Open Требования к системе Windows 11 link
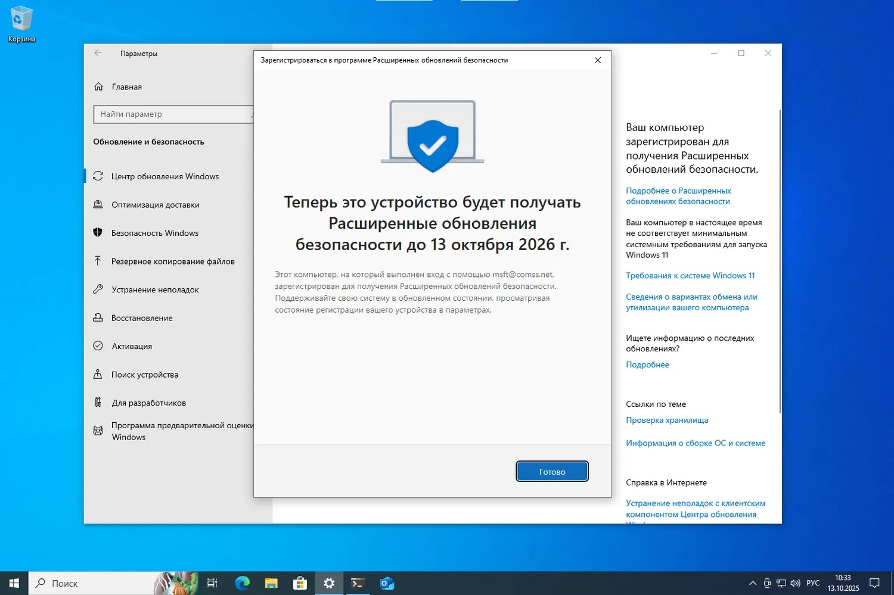Image resolution: width=894 pixels, height=595 pixels. (690, 276)
